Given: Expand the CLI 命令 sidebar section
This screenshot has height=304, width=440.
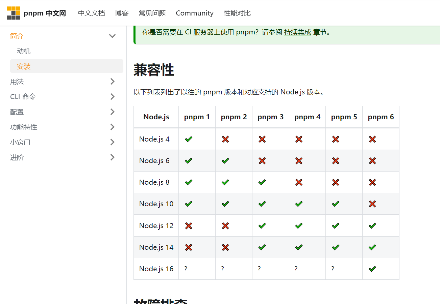Looking at the screenshot, I should click(x=112, y=96).
